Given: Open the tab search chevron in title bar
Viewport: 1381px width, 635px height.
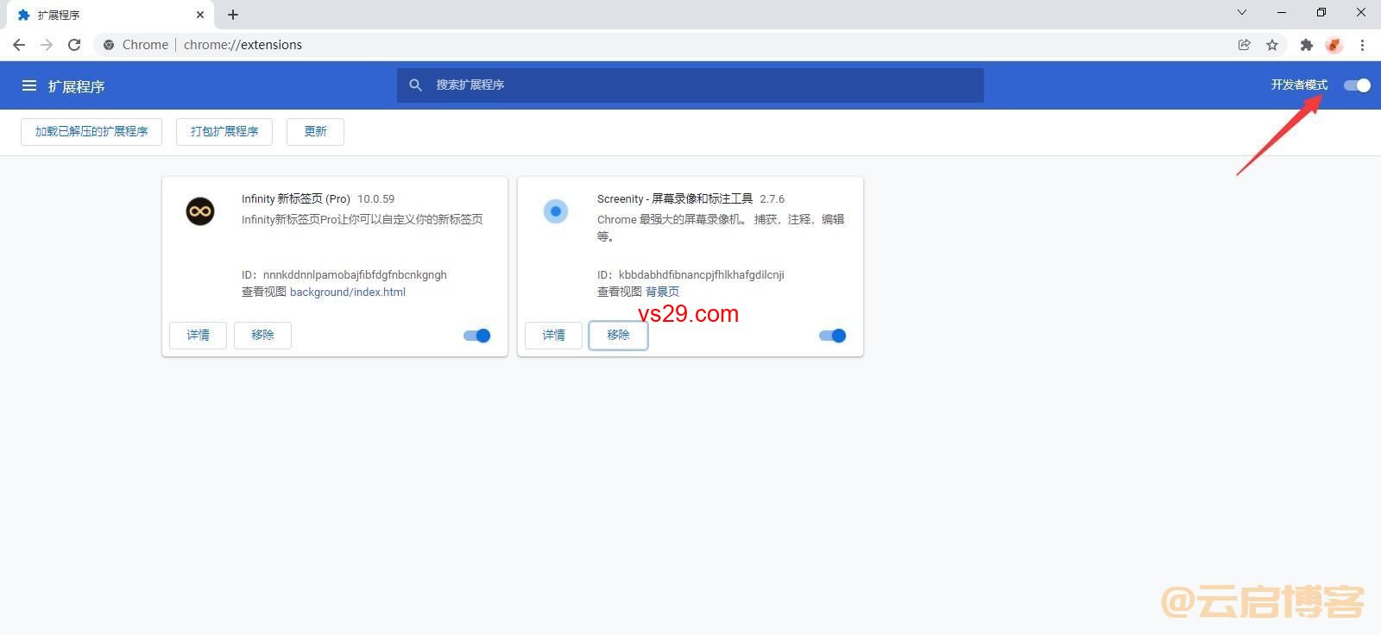Looking at the screenshot, I should pyautogui.click(x=1242, y=12).
